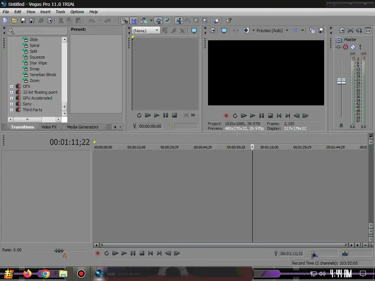The image size is (375, 281).
Task: Click the trimmer external monitor icon
Action: (194, 31)
